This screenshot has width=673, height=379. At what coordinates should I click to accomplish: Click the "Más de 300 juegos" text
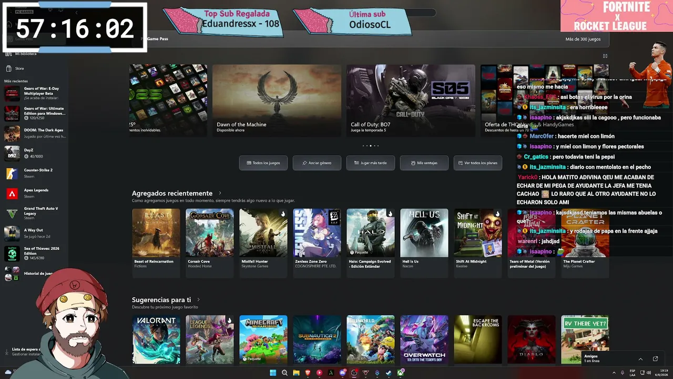tap(583, 39)
